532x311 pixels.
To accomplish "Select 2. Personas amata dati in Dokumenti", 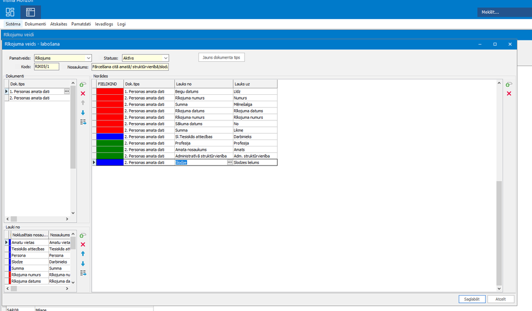I will (39, 98).
